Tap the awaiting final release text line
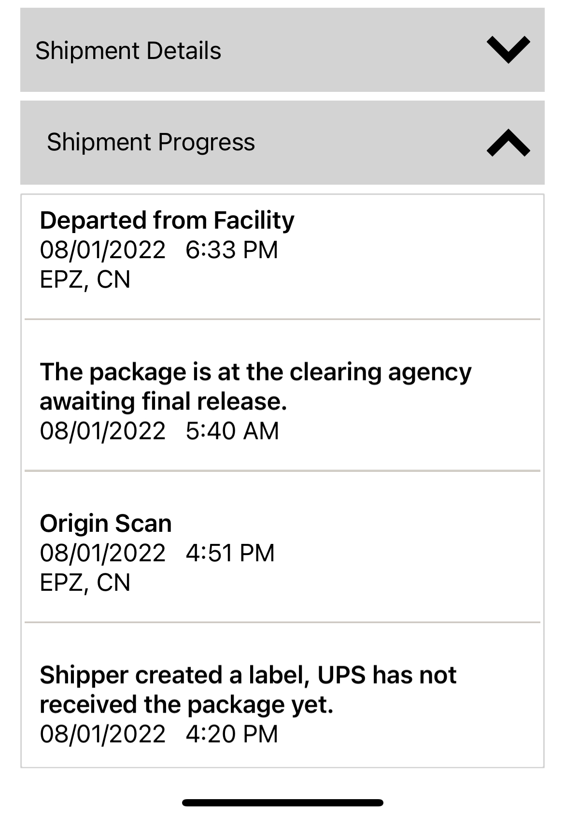 coord(163,402)
